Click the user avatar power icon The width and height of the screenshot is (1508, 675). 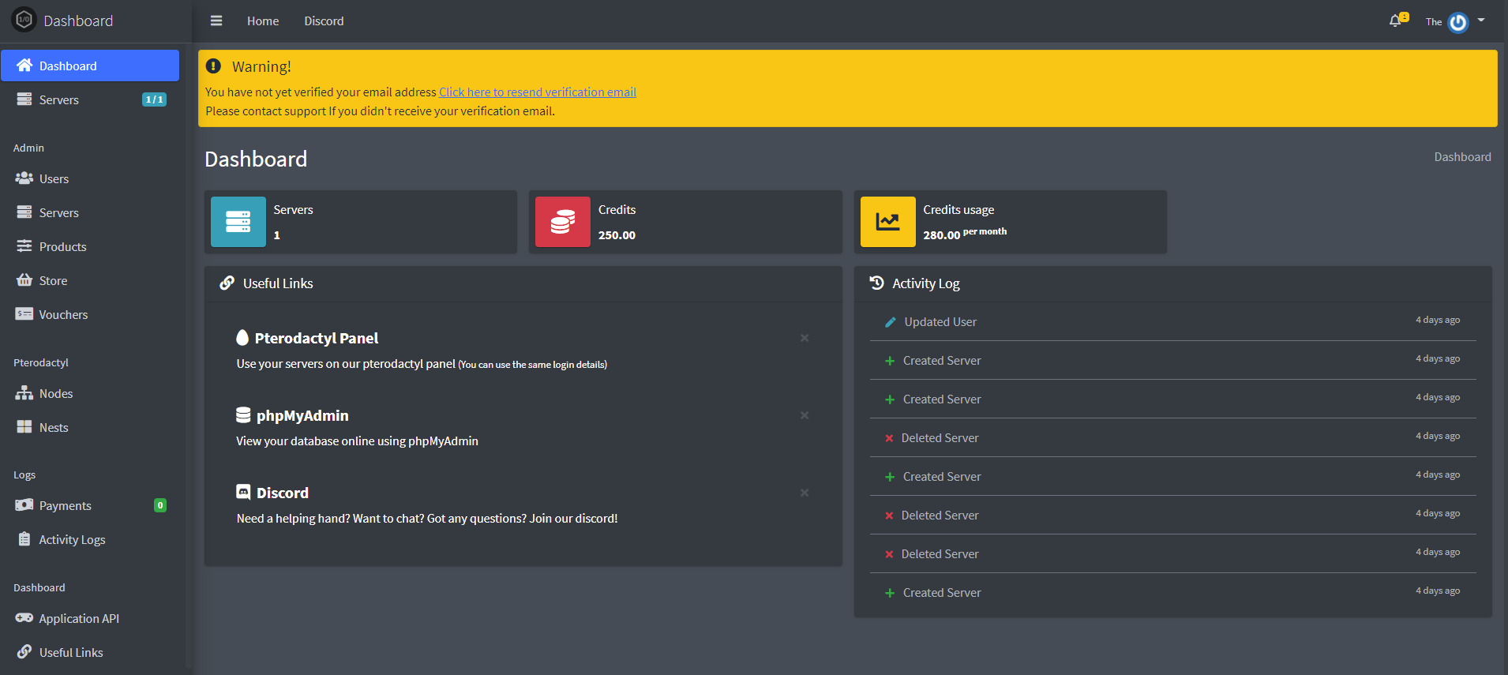[1458, 22]
